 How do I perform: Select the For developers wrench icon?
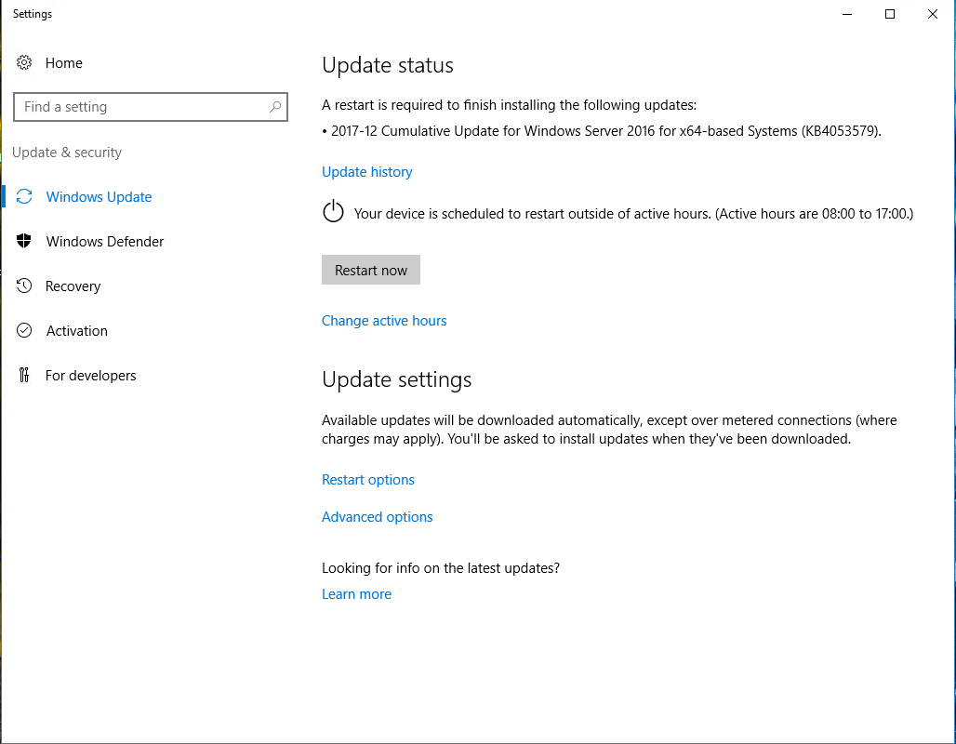(25, 375)
